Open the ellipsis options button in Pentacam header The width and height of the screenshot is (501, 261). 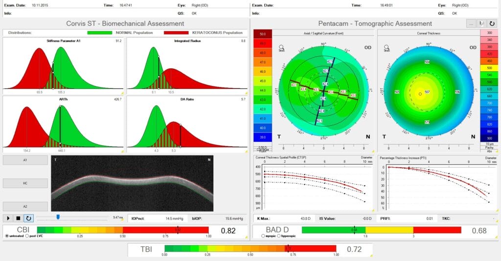pos(471,23)
